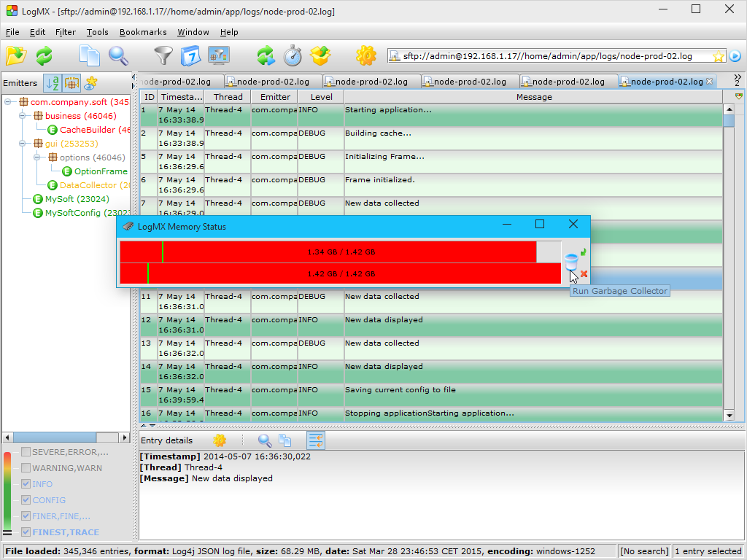Click the yellow box with arrow icon
Viewport: 747px width, 560px height.
tap(320, 56)
